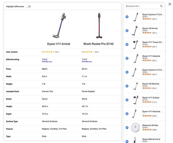Add Roborock S5 Max using its plus icon
173x143 pixels.
tap(127, 127)
